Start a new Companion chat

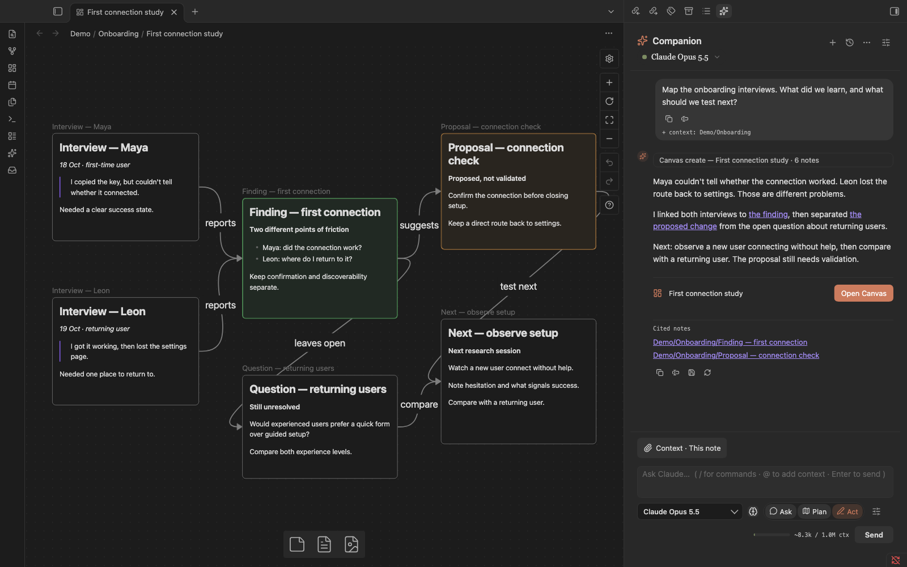coord(833,43)
